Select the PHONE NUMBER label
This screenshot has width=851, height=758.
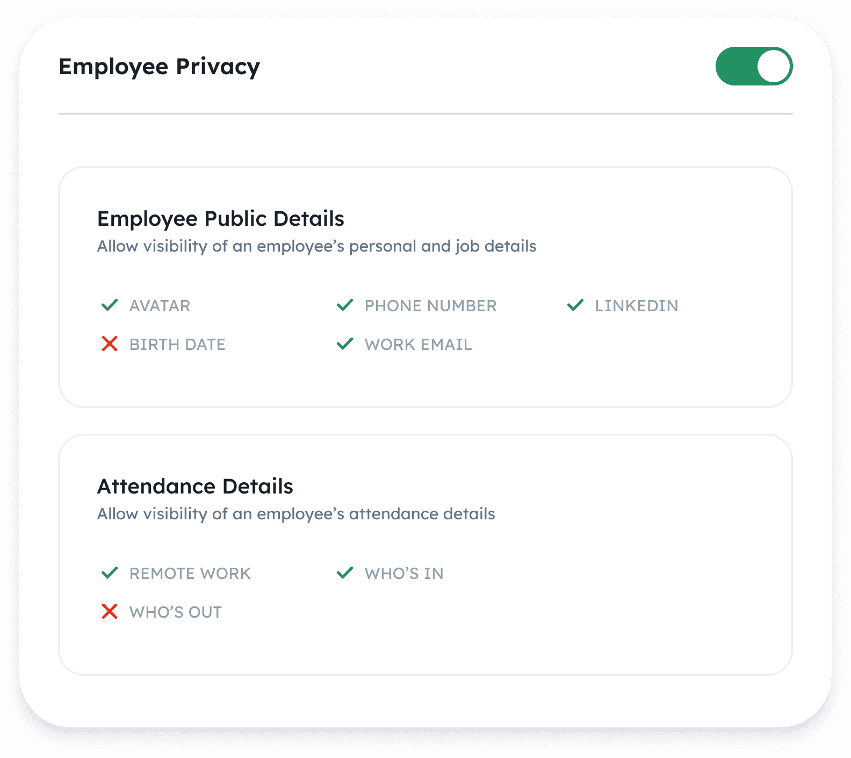[431, 306]
